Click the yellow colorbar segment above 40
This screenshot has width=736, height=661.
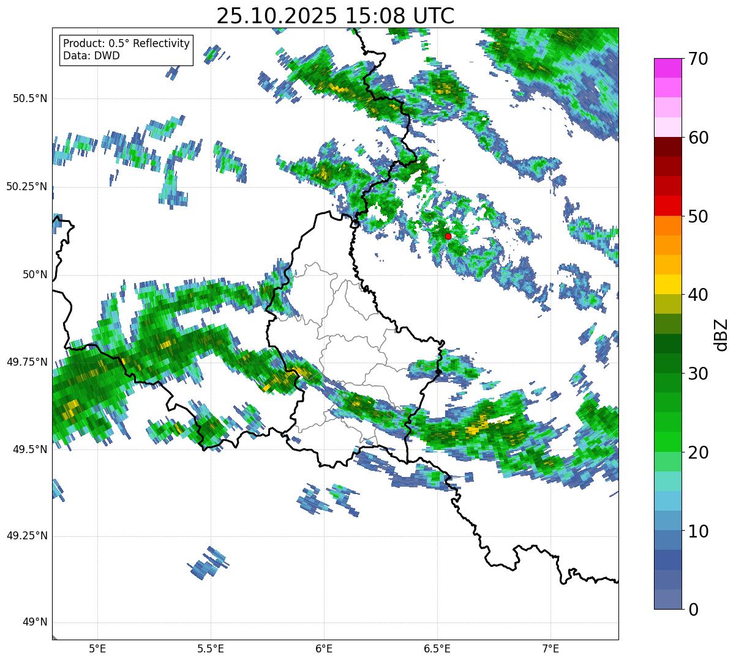667,285
